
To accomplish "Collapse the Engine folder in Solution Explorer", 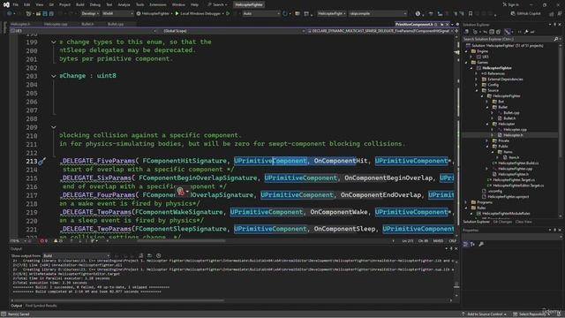I will (466, 51).
